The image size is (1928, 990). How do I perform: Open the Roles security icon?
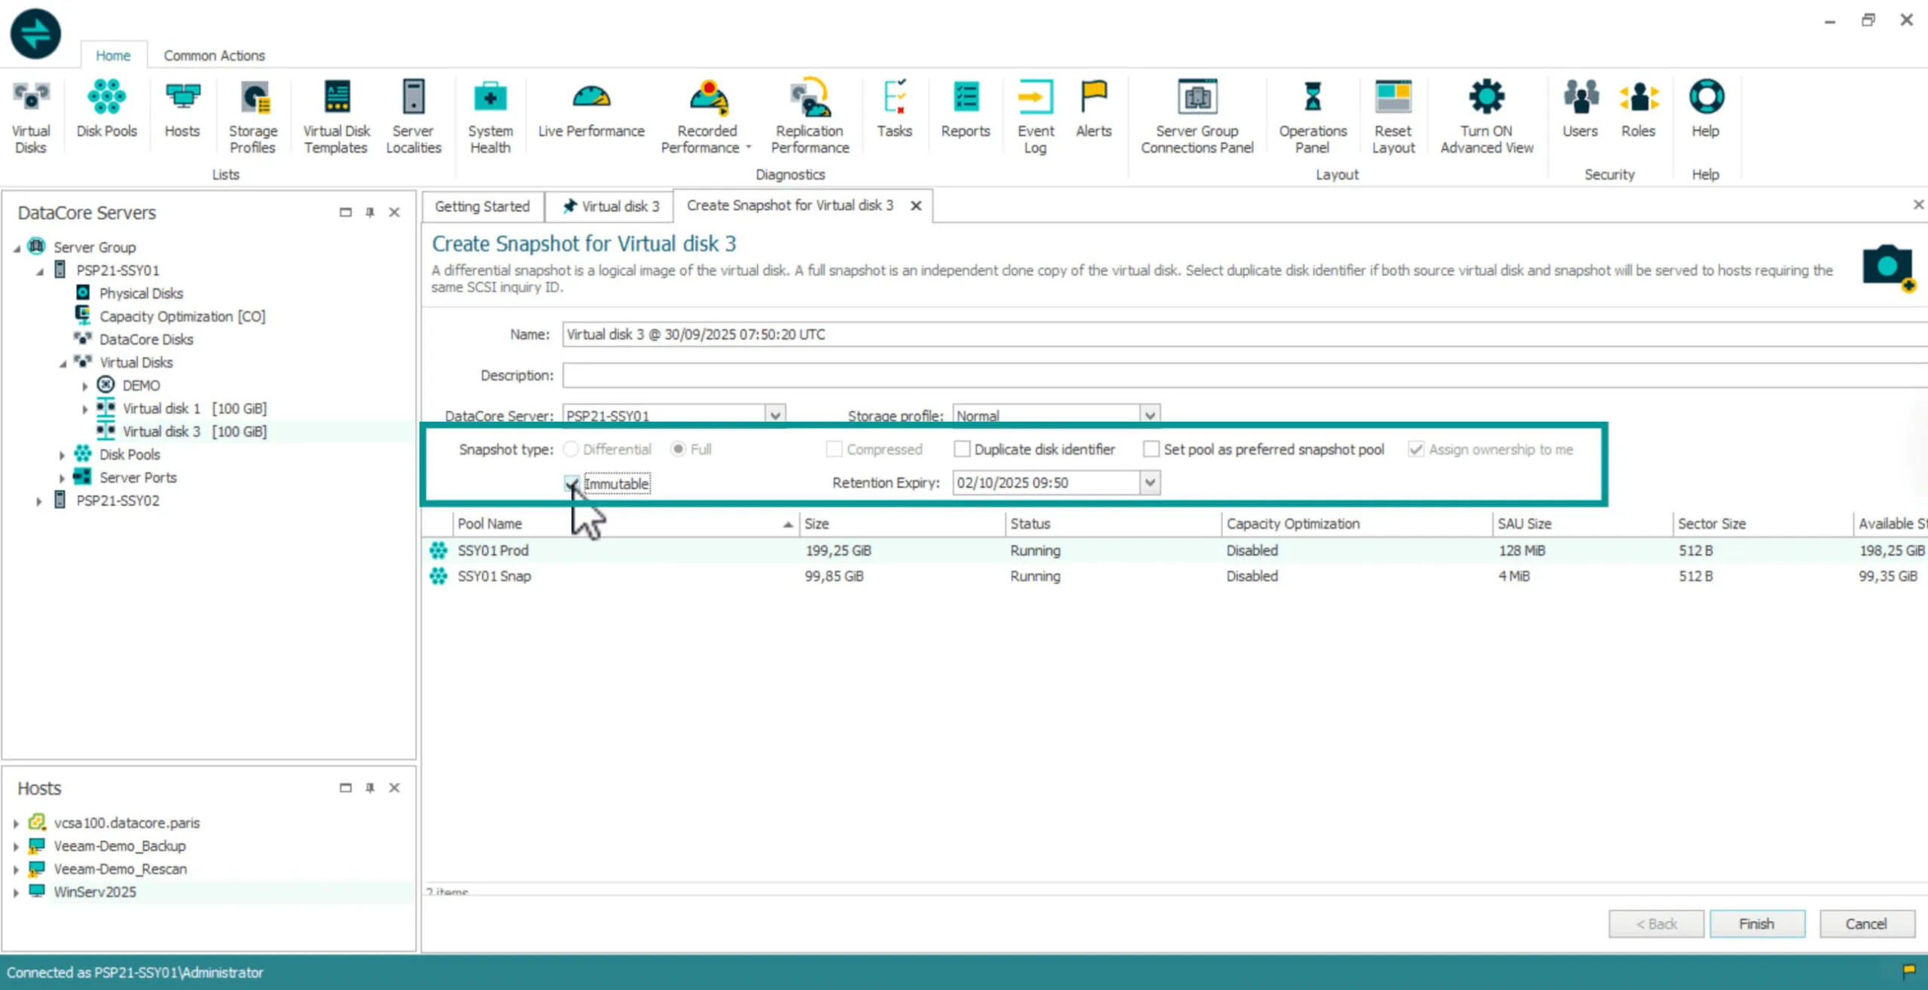pyautogui.click(x=1638, y=98)
